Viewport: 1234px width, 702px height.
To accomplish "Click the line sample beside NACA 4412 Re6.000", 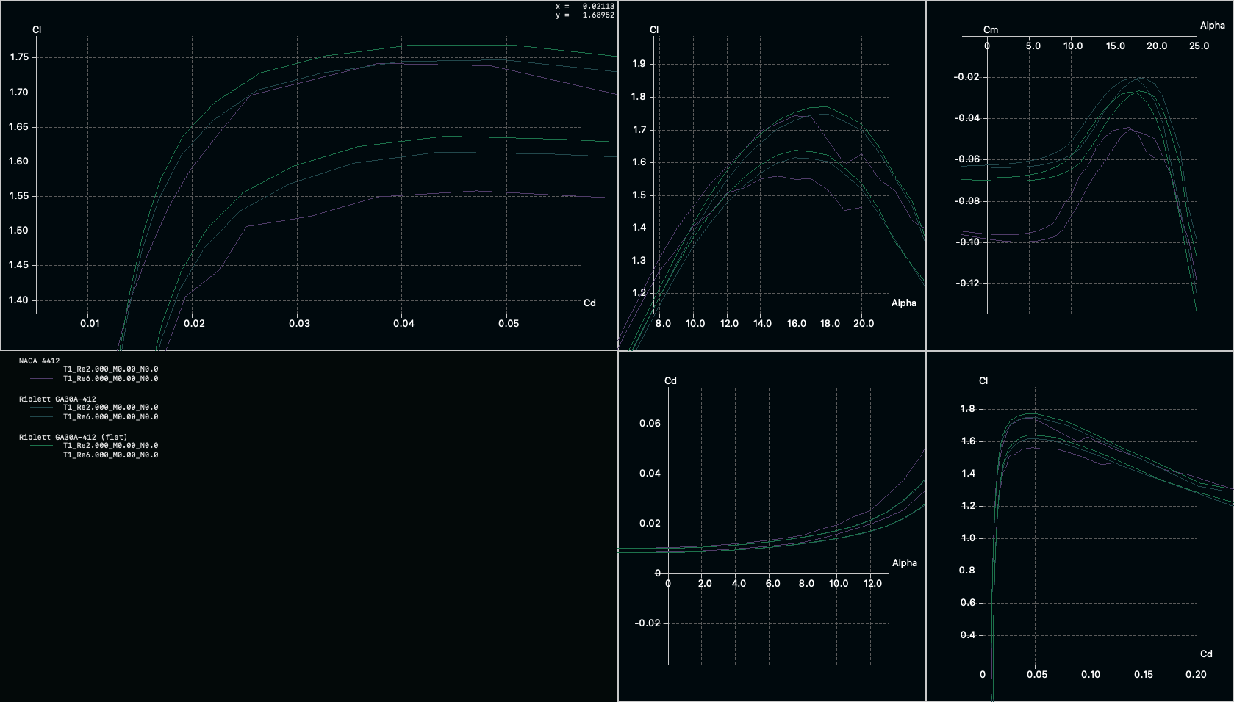I will [x=42, y=379].
